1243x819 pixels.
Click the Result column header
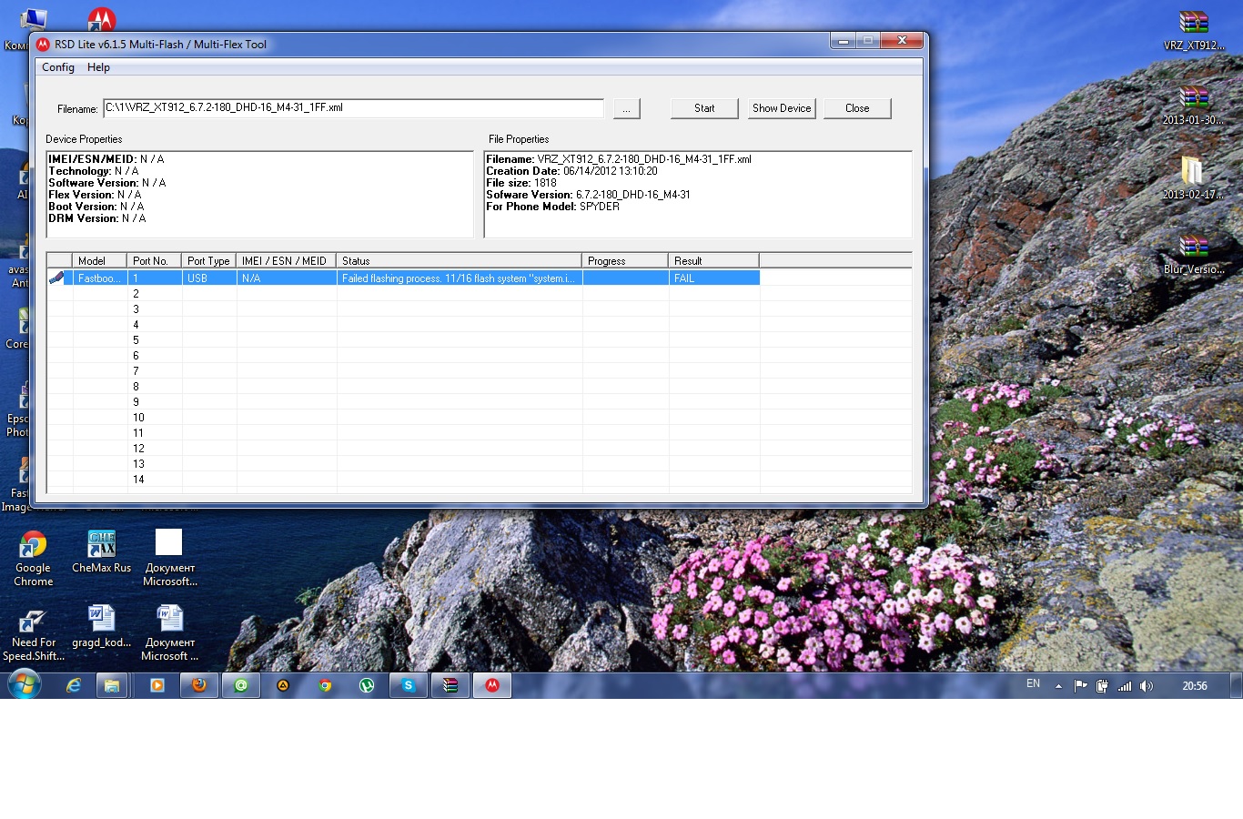point(714,261)
